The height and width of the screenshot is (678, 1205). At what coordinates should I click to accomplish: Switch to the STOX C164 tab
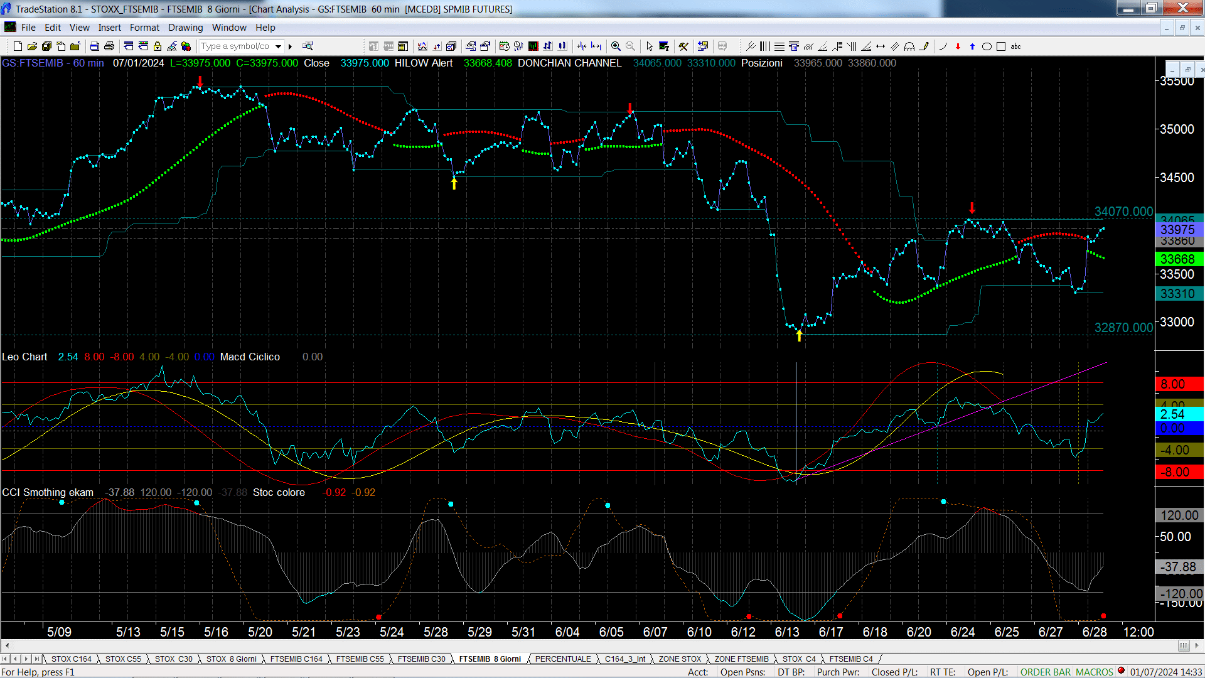pos(72,659)
